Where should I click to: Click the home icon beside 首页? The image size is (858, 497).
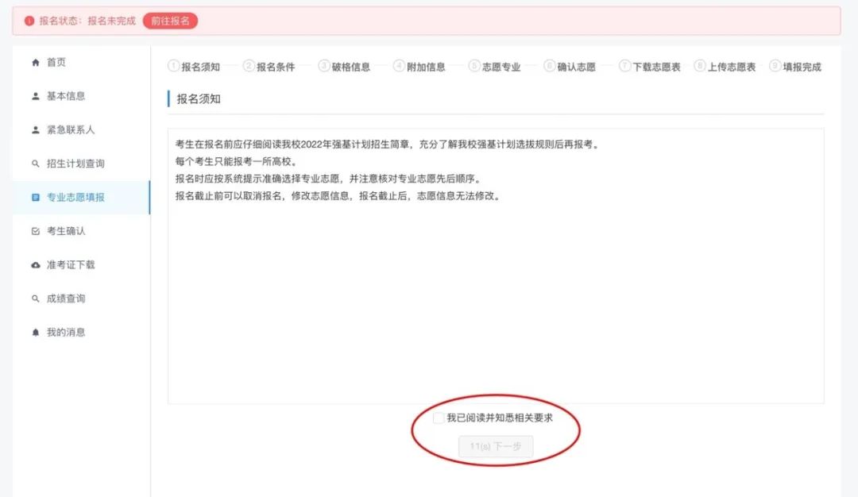34,61
